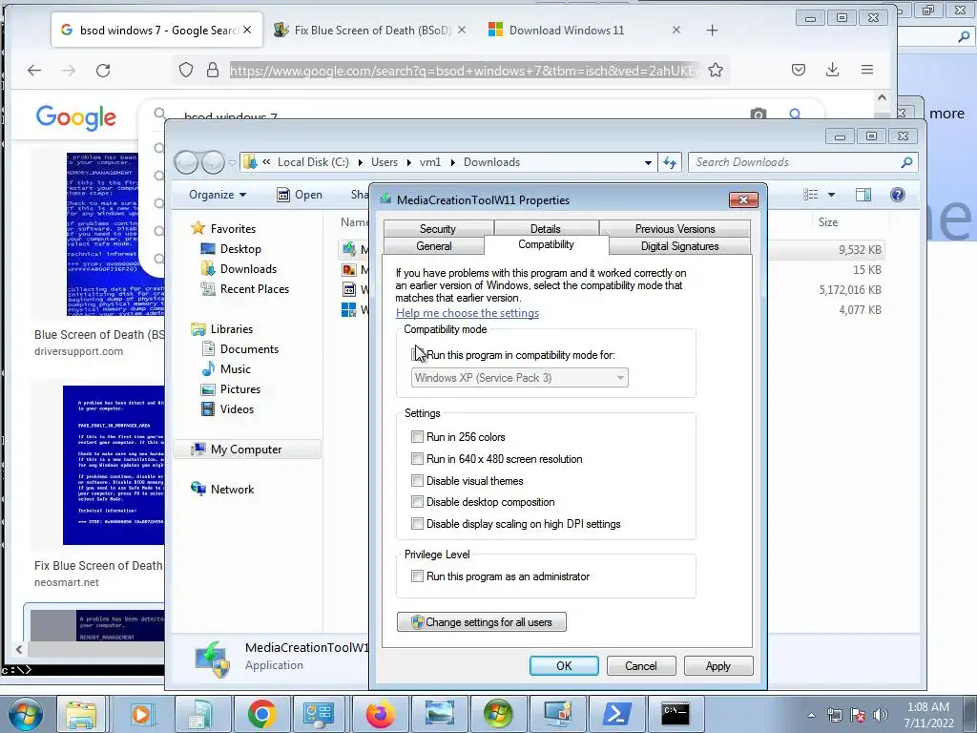977x733 pixels.
Task: Open the Windows XP compatibility mode dropdown
Action: [x=520, y=378]
